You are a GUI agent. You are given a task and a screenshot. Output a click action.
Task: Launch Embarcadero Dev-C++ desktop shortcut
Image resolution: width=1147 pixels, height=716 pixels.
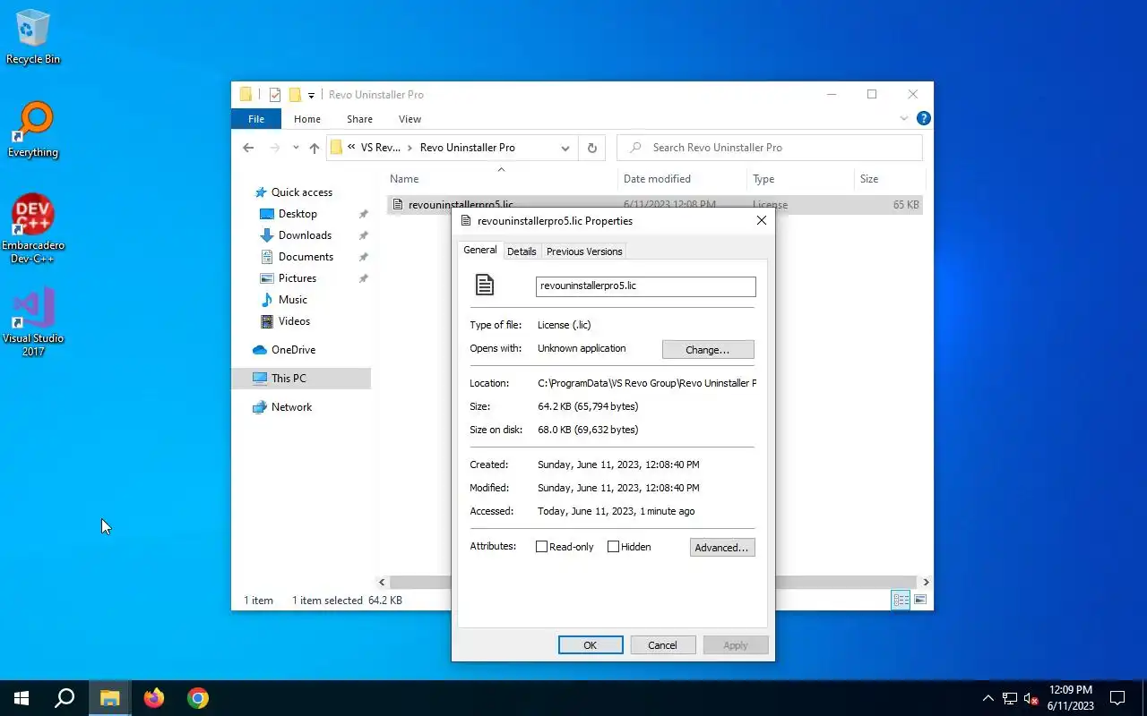pos(33,229)
